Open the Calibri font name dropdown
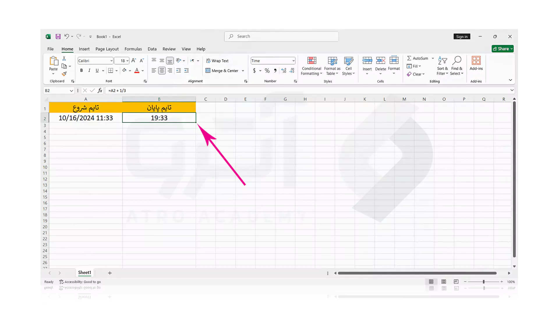The height and width of the screenshot is (314, 559). 111,61
